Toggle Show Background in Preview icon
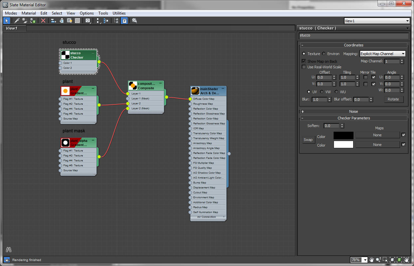The image size is (414, 266). pyautogui.click(x=77, y=21)
